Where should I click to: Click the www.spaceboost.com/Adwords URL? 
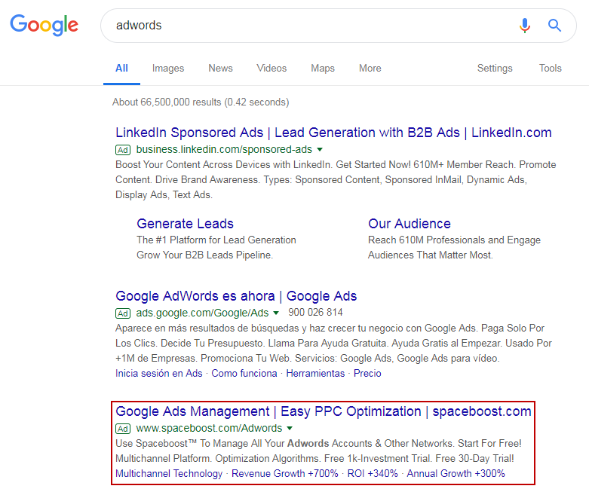[x=209, y=428]
